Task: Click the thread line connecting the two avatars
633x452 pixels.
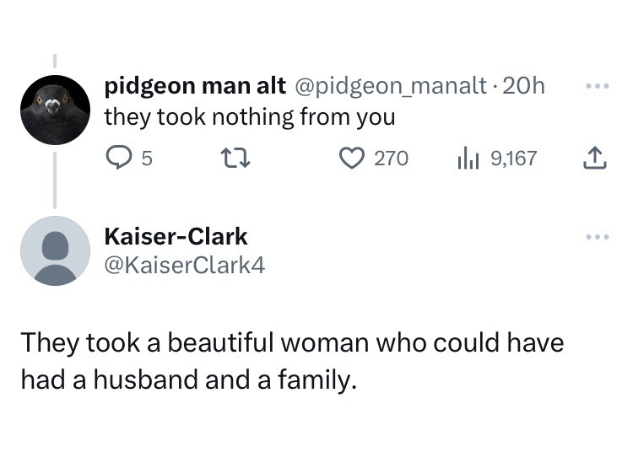Action: coord(56,179)
